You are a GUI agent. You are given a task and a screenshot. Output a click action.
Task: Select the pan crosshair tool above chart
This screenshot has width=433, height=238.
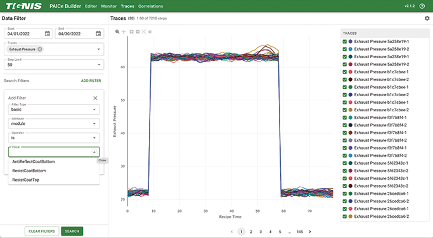click(124, 32)
